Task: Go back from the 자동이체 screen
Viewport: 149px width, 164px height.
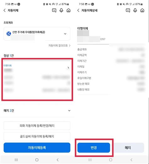Action: click(x=4, y=10)
